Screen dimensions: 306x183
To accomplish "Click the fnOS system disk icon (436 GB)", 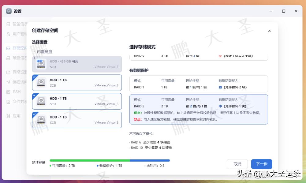I will 41,64.
